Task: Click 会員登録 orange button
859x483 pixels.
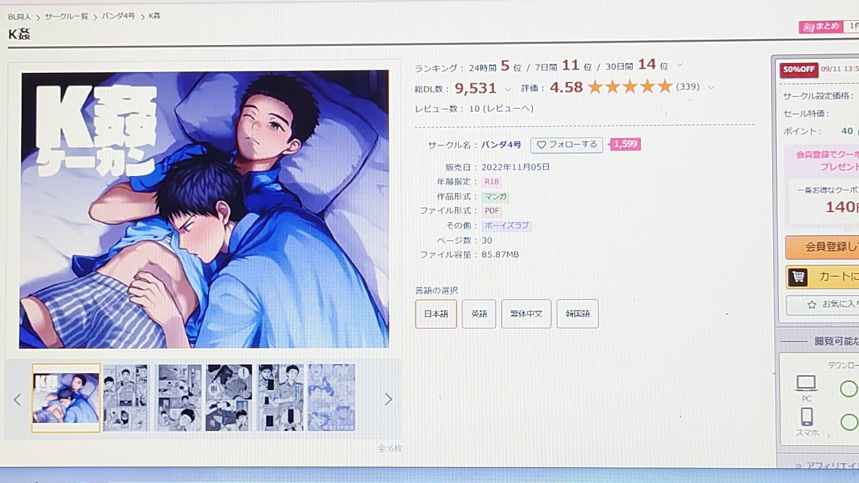Action: tap(822, 247)
